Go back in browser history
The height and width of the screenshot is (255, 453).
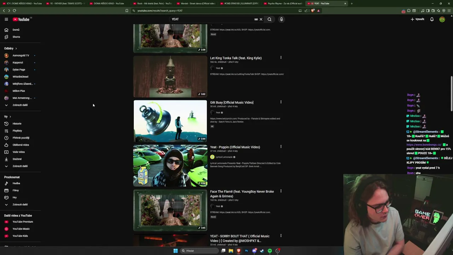(x=4, y=11)
